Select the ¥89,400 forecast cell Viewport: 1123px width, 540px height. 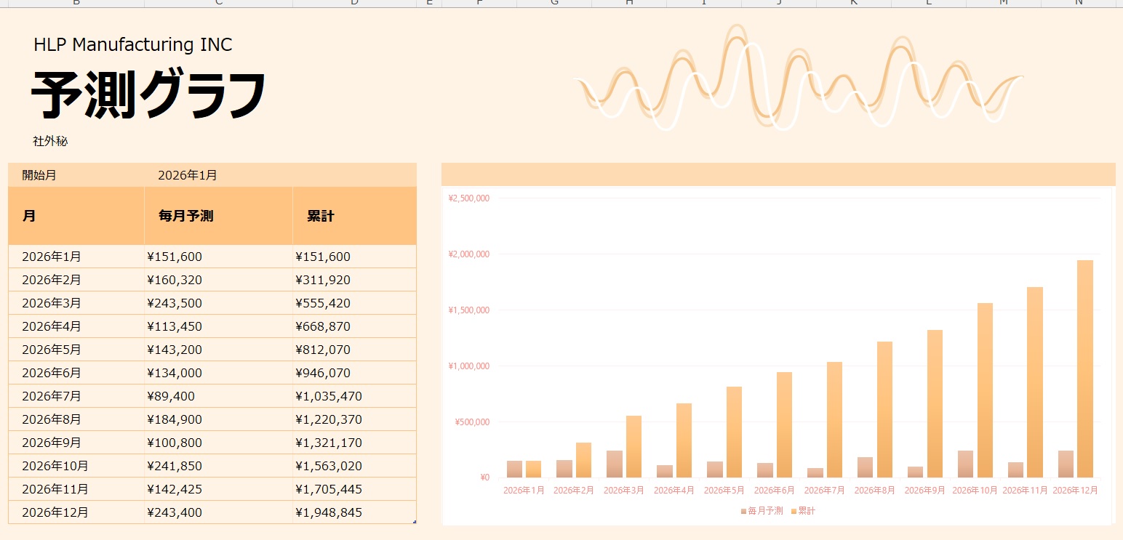click(171, 396)
